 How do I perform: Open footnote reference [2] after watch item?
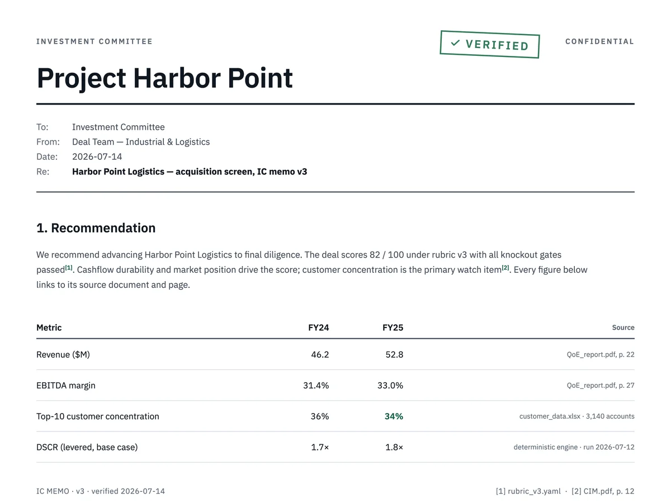click(505, 268)
